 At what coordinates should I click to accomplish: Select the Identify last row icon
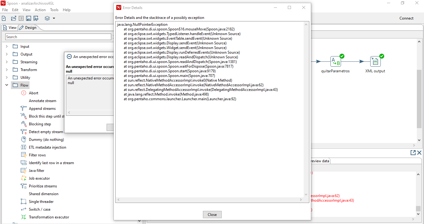(24, 163)
